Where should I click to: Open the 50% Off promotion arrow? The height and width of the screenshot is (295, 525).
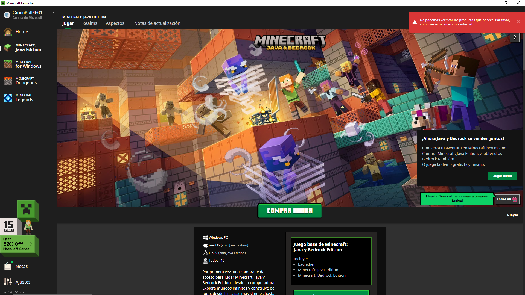click(31, 244)
